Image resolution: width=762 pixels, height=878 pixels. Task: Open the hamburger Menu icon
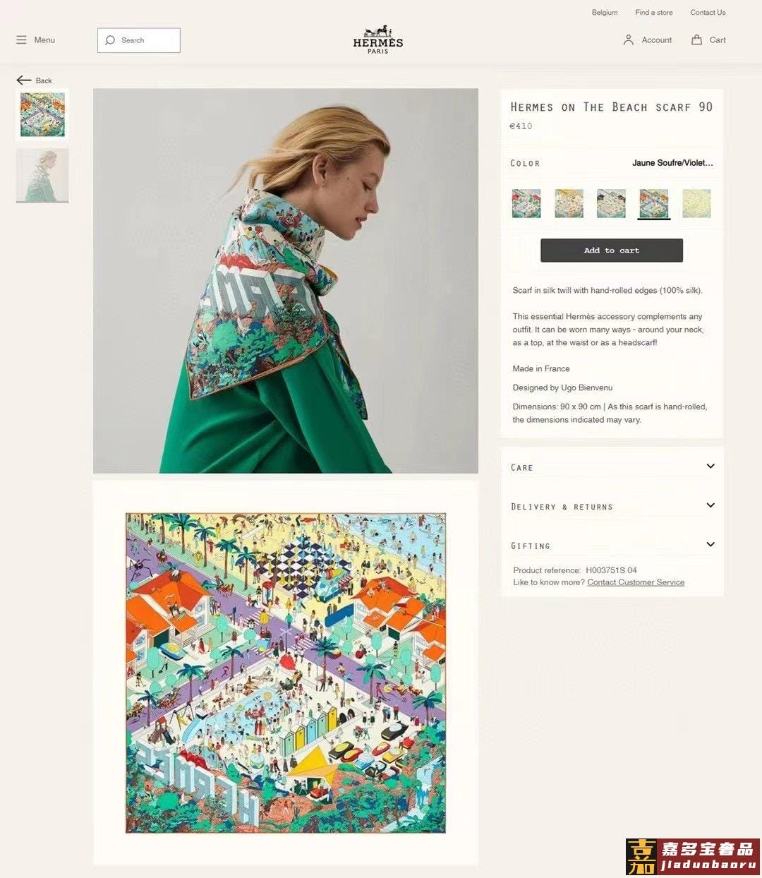21,40
